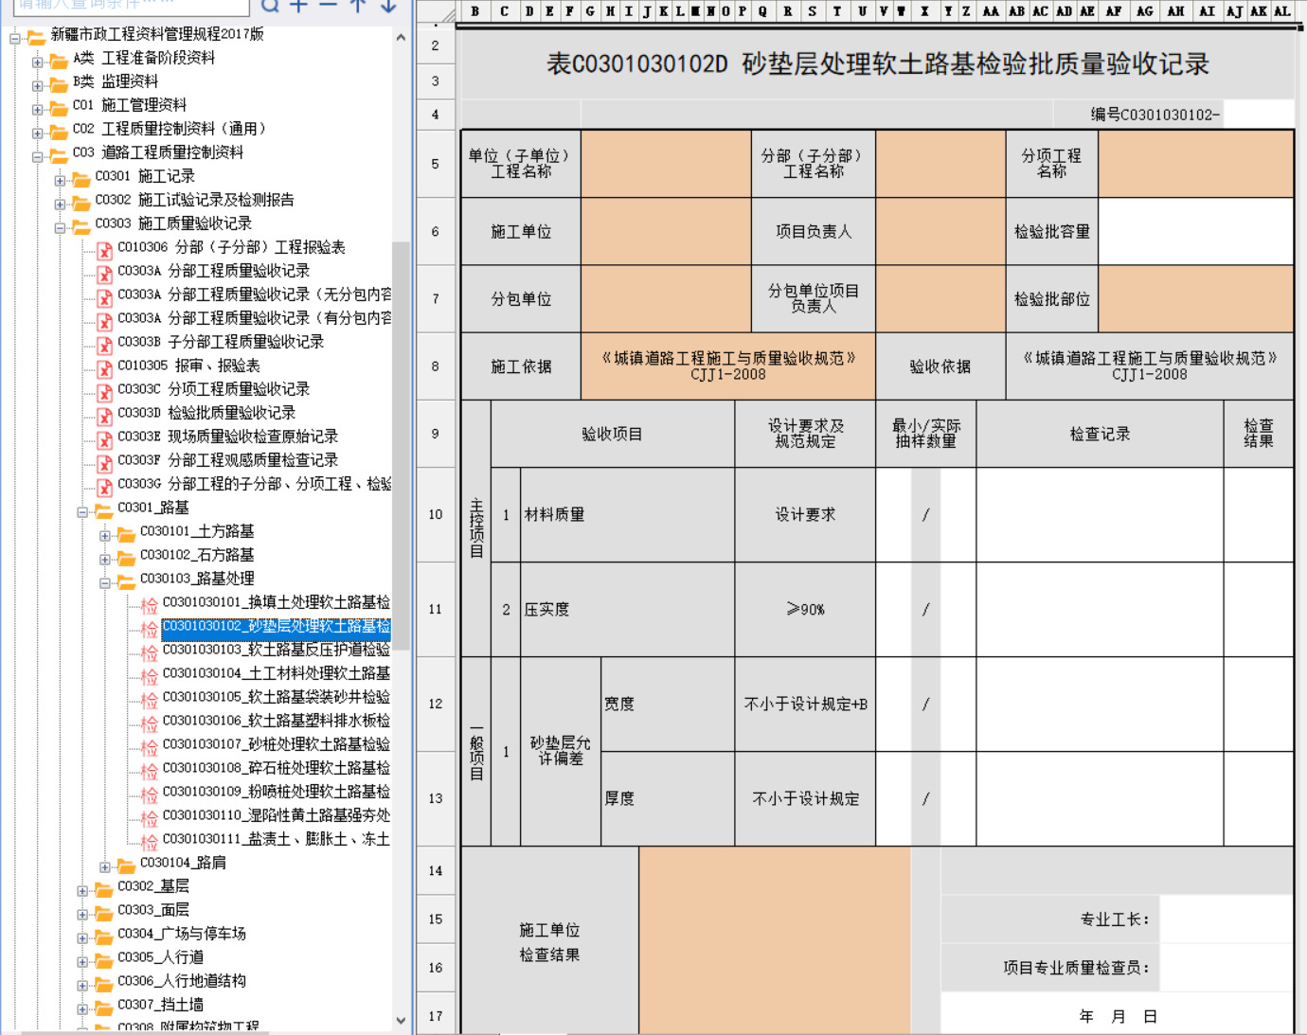Click the 检 icon of C0301030109 粉喷桩处理软土路基
The height and width of the screenshot is (1035, 1307).
coord(150,794)
